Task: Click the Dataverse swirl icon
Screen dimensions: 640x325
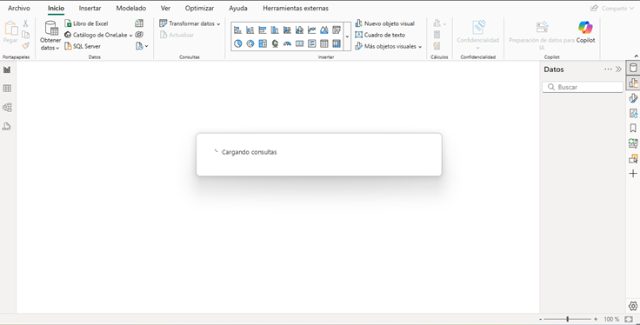Action: [x=139, y=35]
